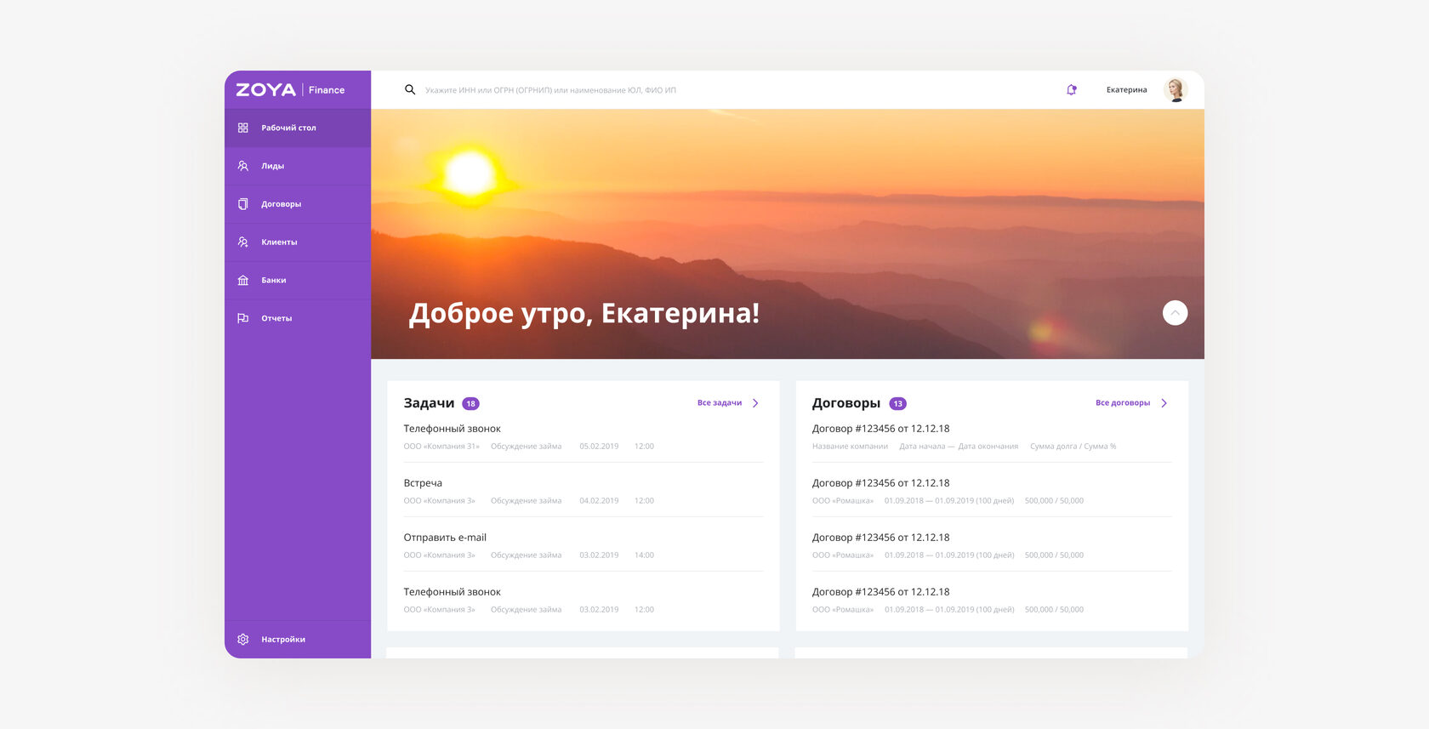Image resolution: width=1429 pixels, height=729 pixels.
Task: Click ООО «Компания 31» under Телефонный звонок
Action: pyautogui.click(x=441, y=447)
